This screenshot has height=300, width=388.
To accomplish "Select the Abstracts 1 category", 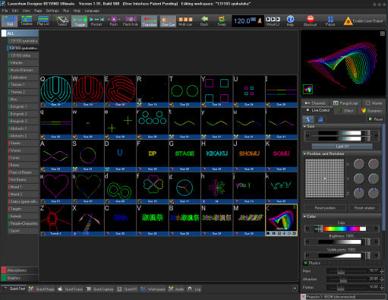I will 24,128.
